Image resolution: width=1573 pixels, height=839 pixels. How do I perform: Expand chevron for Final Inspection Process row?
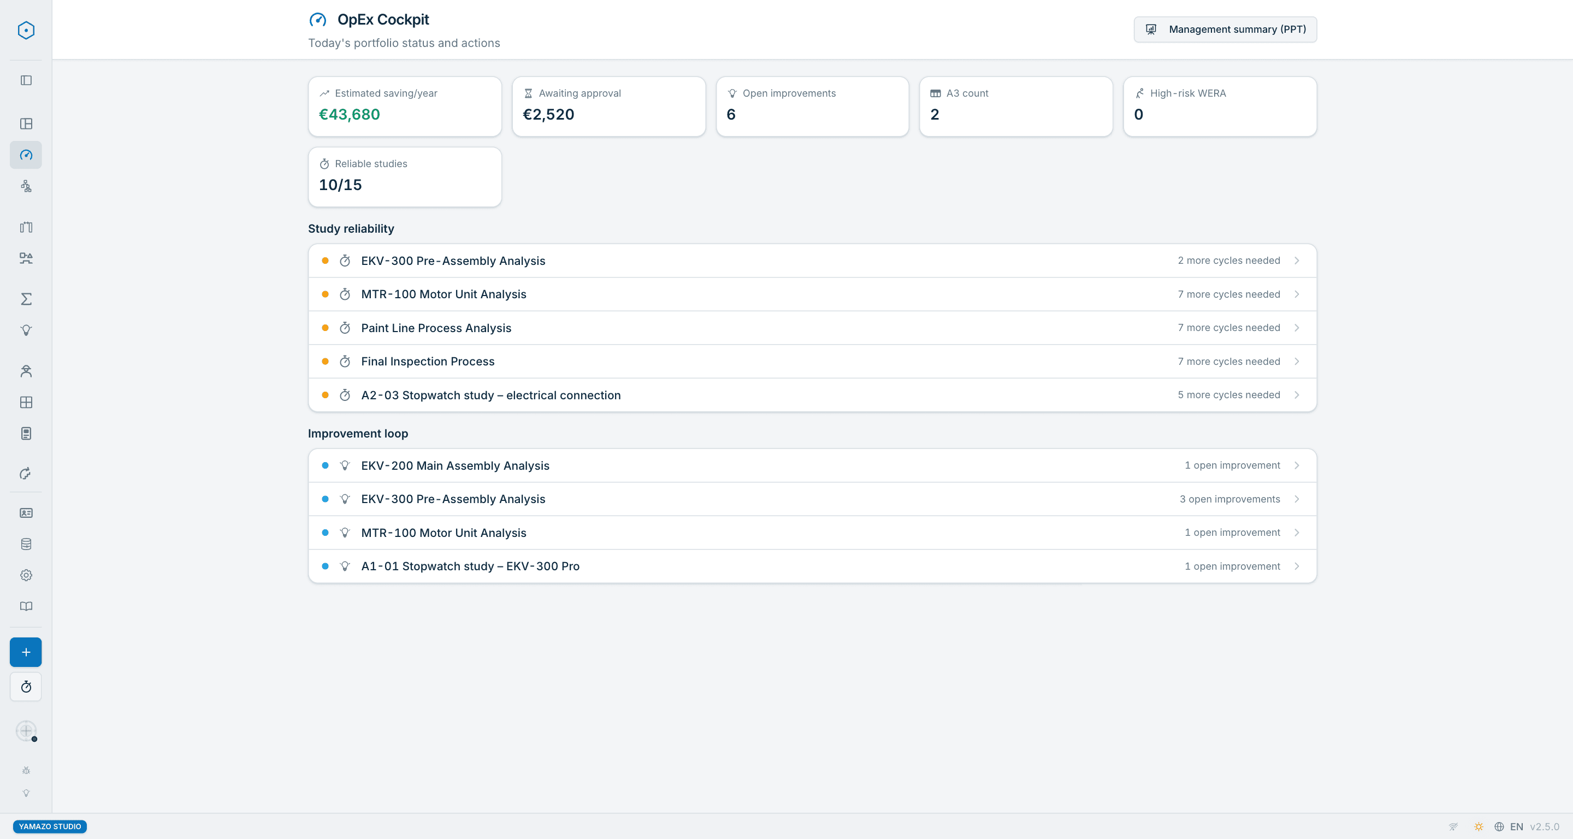[1297, 362]
